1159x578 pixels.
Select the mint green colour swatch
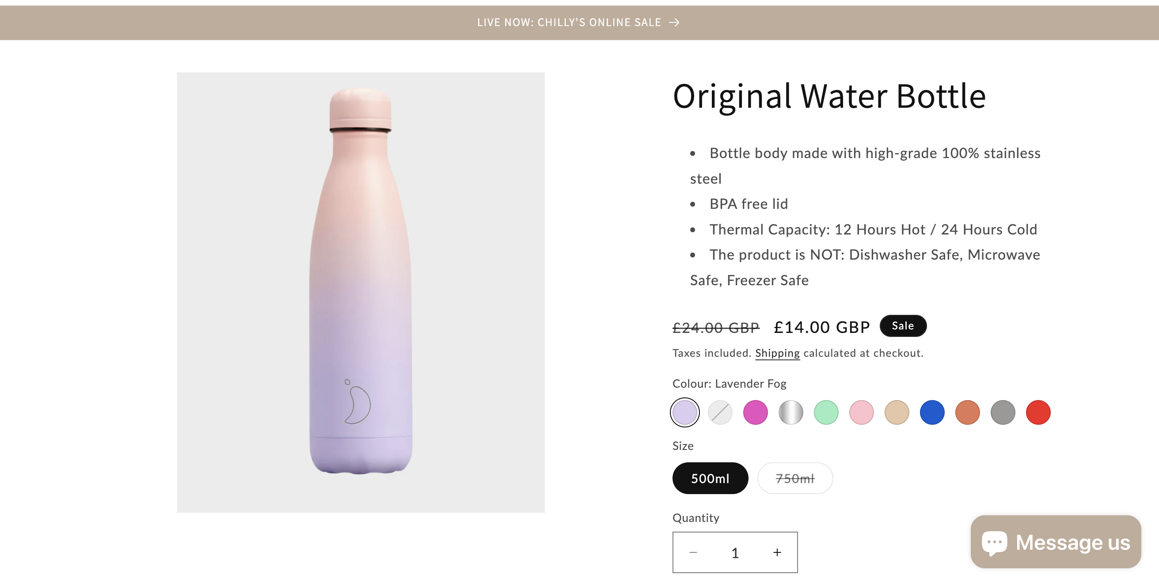click(826, 412)
